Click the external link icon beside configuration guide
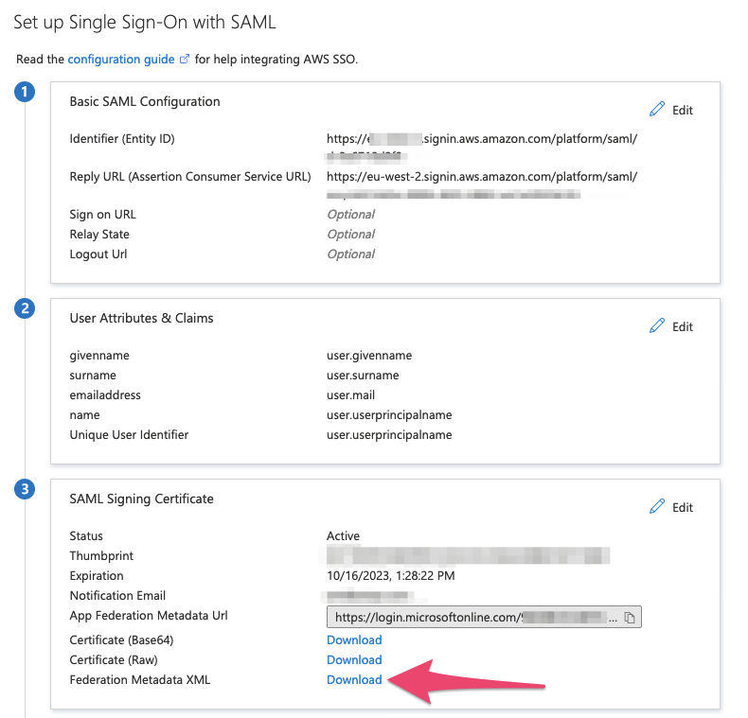 point(185,60)
